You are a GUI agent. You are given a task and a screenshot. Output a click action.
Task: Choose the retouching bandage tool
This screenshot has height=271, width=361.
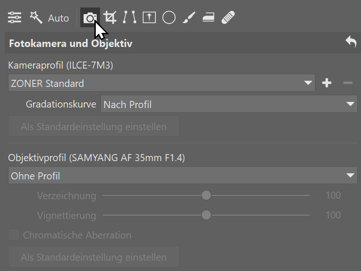[228, 18]
